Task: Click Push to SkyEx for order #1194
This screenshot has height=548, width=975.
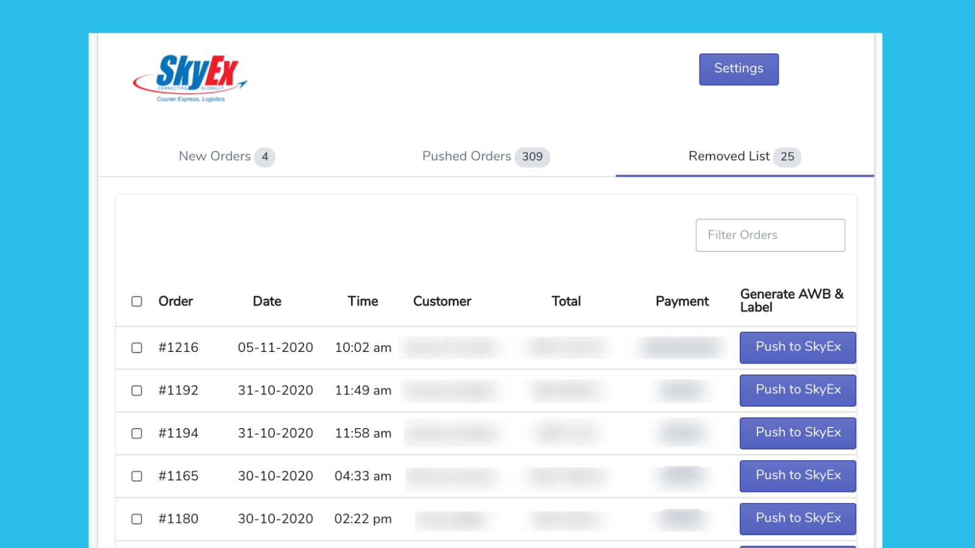Action: [x=798, y=433]
